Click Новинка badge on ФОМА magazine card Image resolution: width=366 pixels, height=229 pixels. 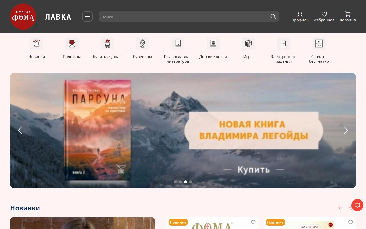pos(178,222)
